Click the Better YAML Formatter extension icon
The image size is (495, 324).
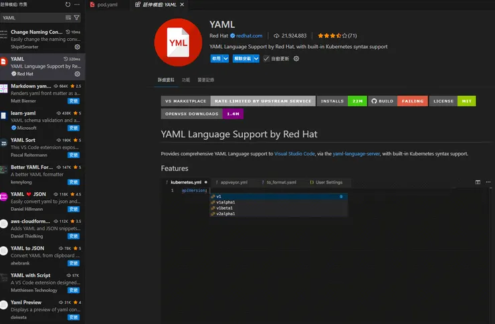[x=4, y=170]
